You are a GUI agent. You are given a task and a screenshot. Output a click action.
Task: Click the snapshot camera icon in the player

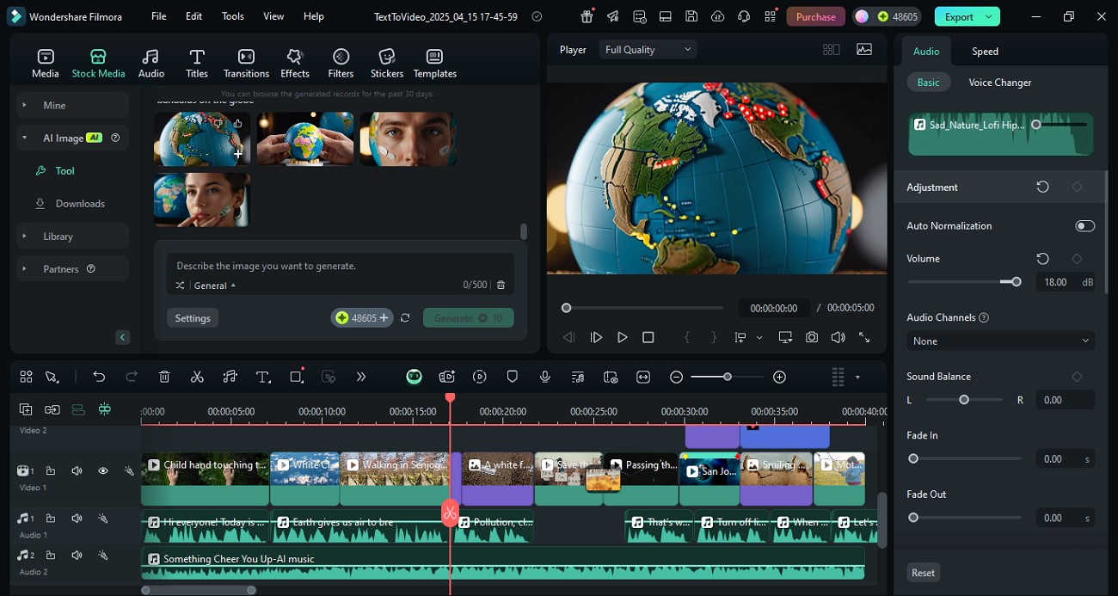812,338
